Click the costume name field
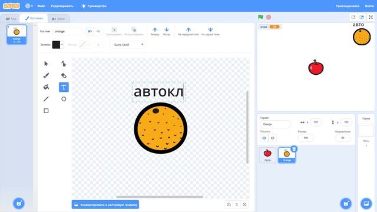Screen dimensions: 377x212 pos(67,31)
